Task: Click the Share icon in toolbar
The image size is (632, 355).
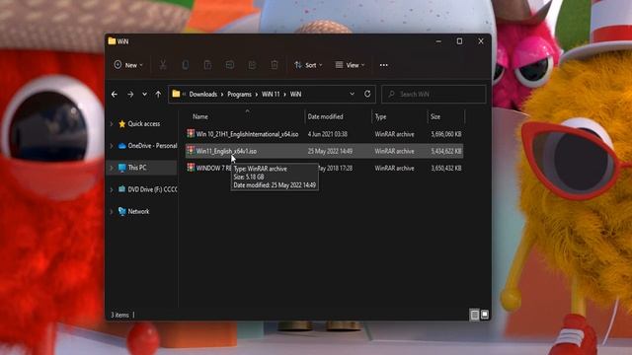Action: (x=253, y=65)
